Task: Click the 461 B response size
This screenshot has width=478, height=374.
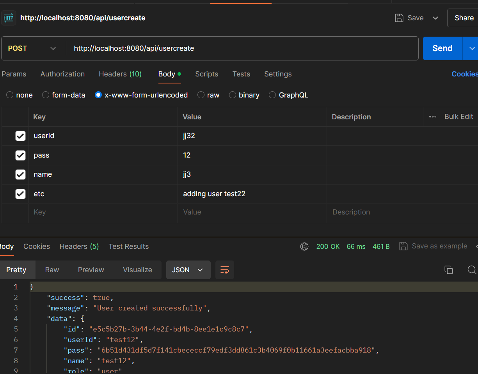Action: tap(381, 246)
